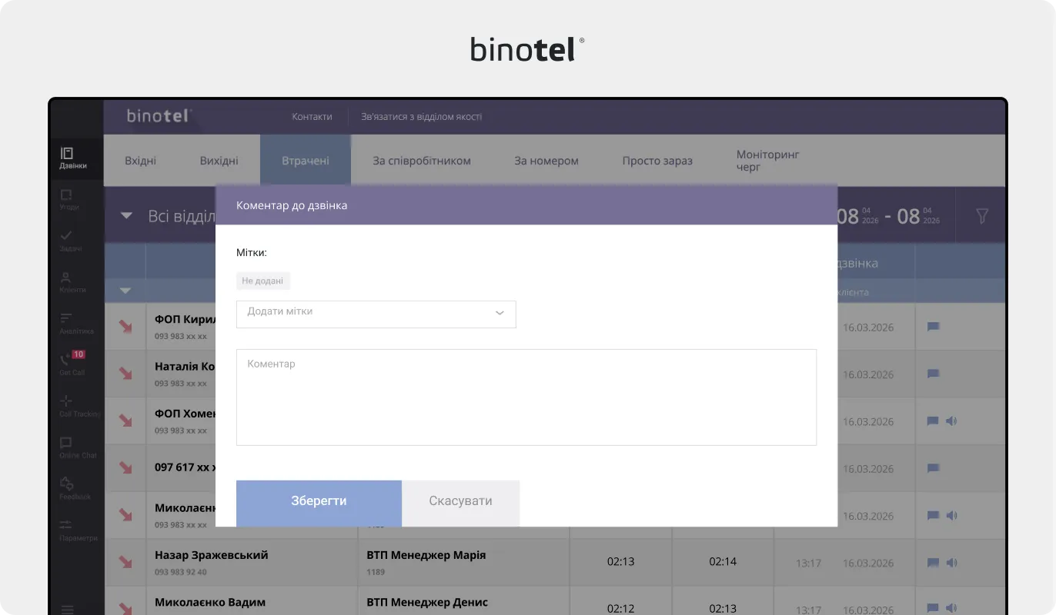
Task: Open Get Call with the 10 badge
Action: coord(72,365)
